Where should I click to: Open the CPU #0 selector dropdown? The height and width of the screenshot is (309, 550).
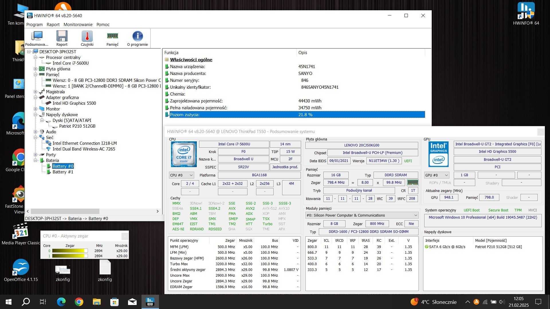pyautogui.click(x=182, y=175)
